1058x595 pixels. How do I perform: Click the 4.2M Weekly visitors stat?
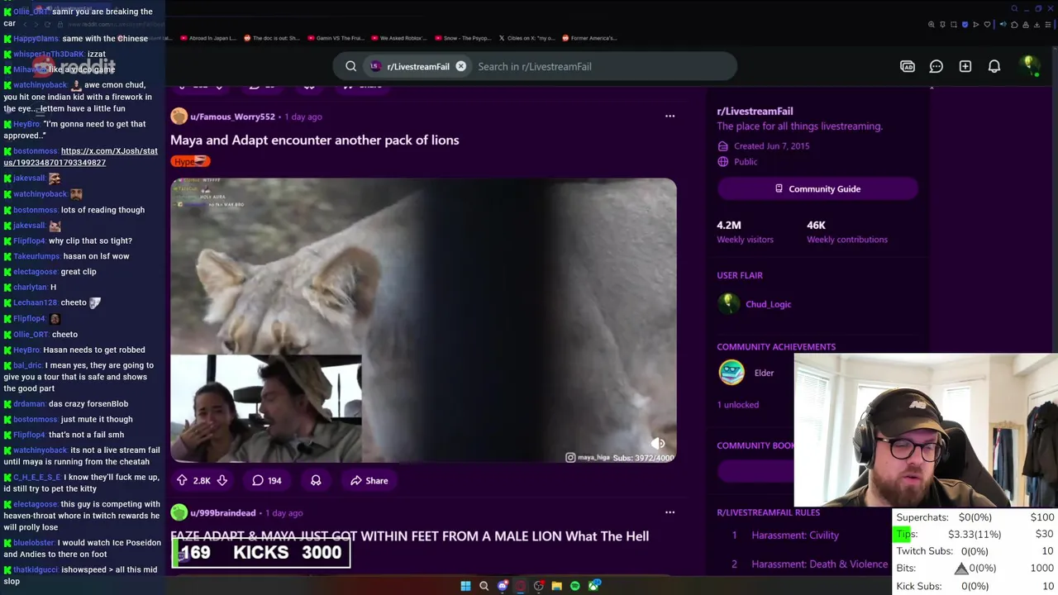tap(745, 231)
